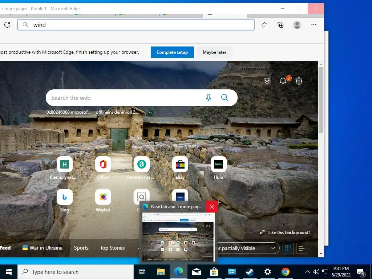
Task: Click the page vertical scrollbar thumb
Action: pos(321,100)
